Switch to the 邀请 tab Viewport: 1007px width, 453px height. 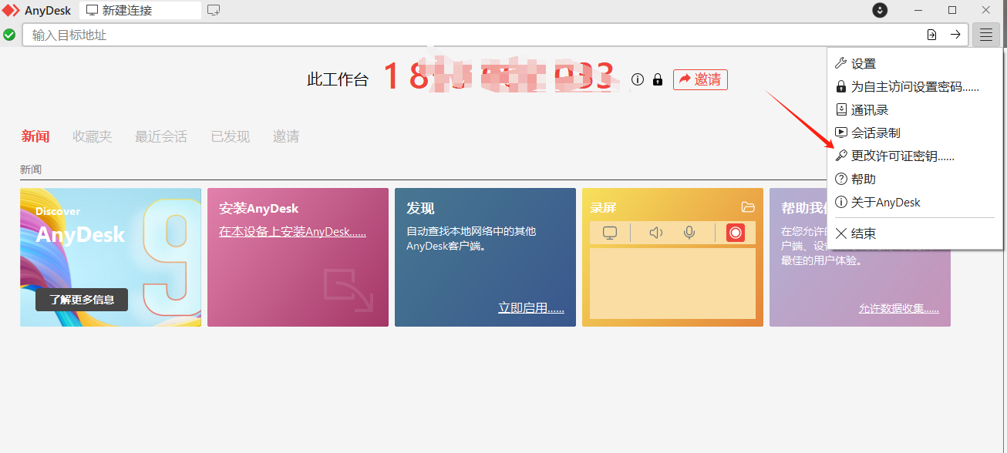click(x=286, y=136)
